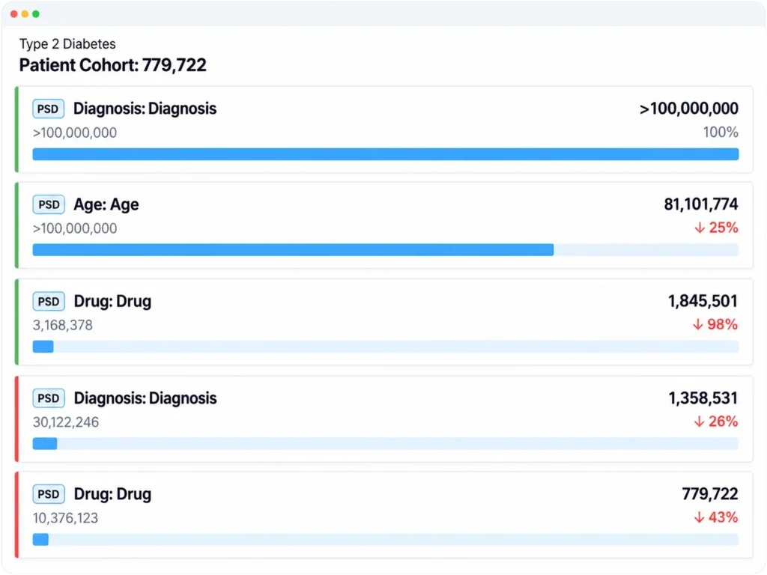Click the Type 2 Diabetes label

(67, 44)
